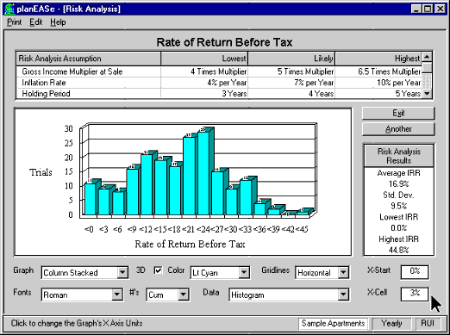Click the Std. Dev. value 9.5%

point(399,206)
